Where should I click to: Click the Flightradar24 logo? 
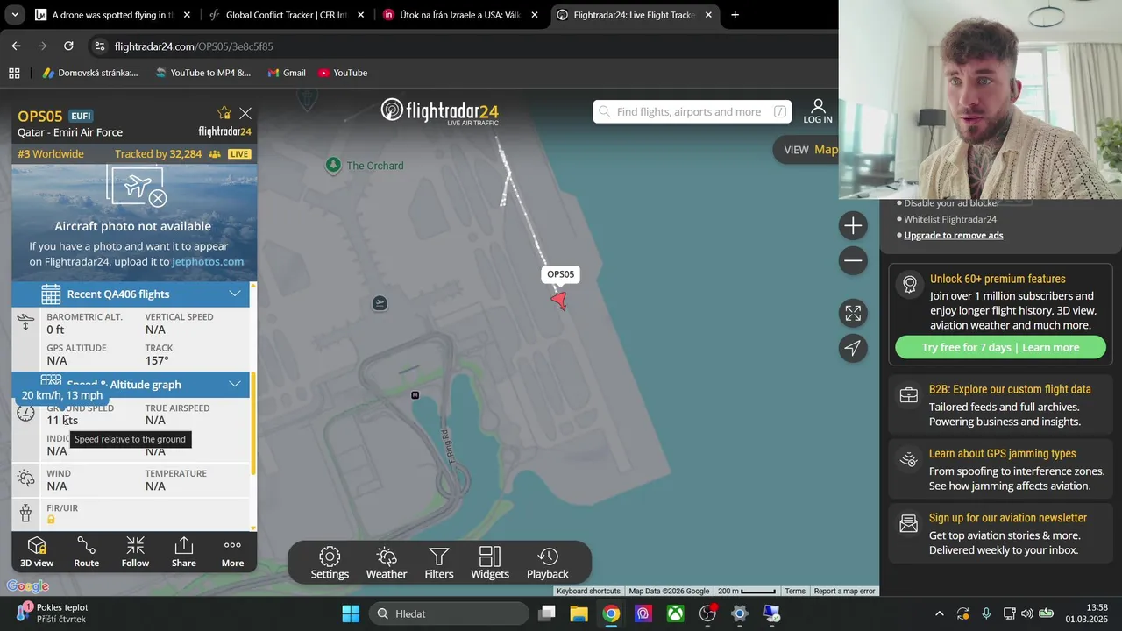click(440, 111)
